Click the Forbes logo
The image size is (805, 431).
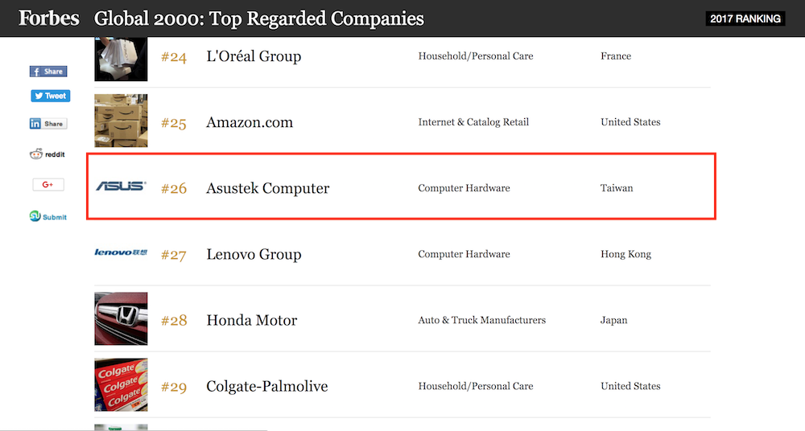(49, 18)
